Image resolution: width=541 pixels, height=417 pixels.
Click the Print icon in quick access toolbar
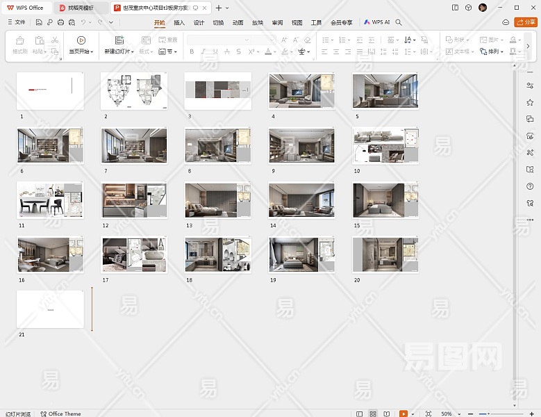point(61,22)
